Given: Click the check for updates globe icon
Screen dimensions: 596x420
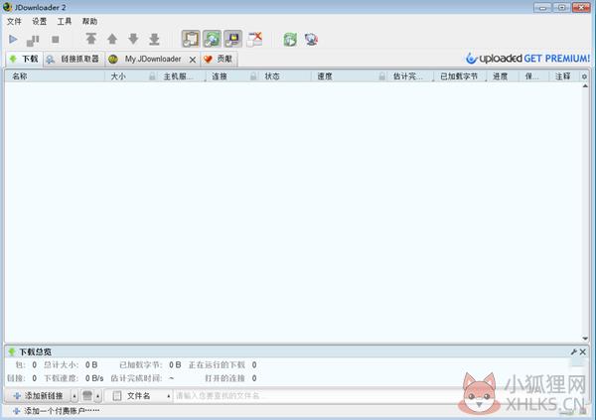Looking at the screenshot, I should (311, 40).
